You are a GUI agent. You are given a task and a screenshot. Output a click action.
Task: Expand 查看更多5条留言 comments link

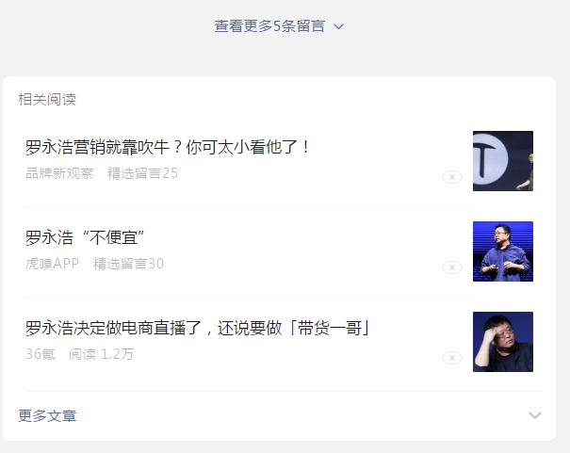point(279,26)
